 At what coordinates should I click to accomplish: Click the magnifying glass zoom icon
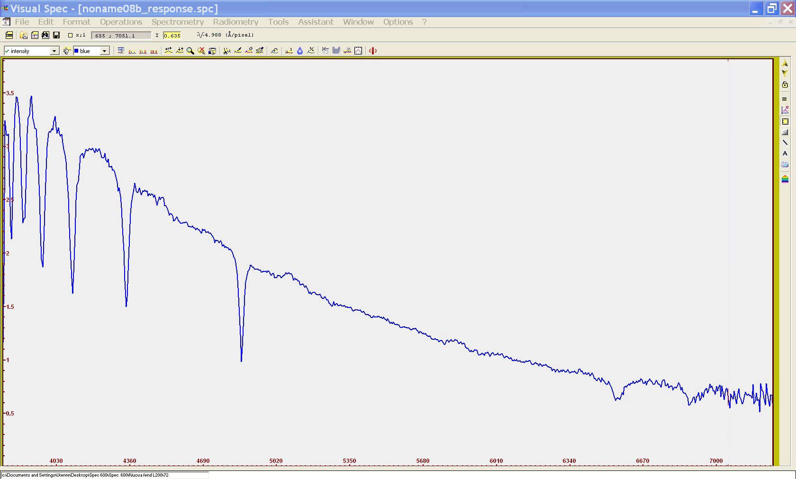coord(190,51)
